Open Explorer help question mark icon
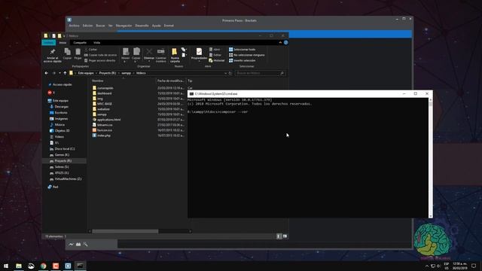Screen dimensions: 482x271 [x=286, y=43]
